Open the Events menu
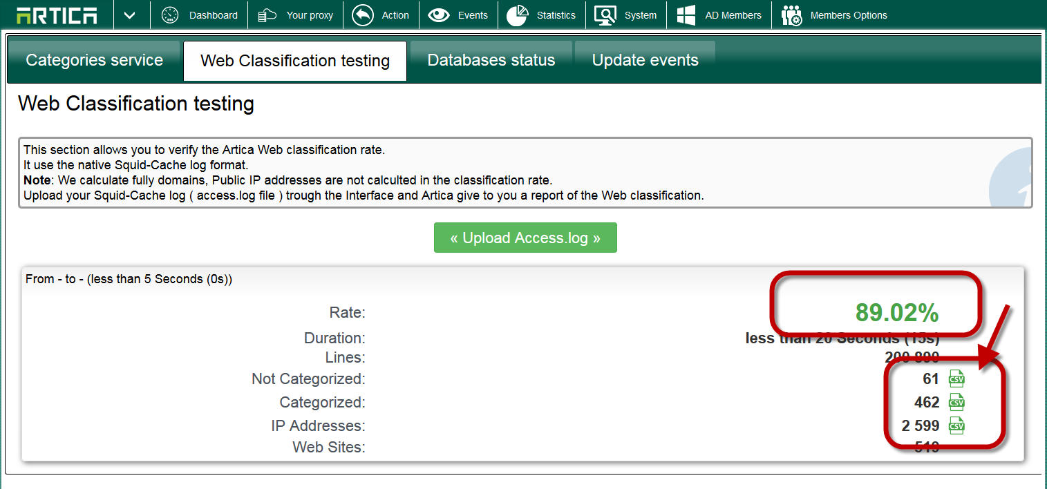This screenshot has width=1047, height=489. pos(458,15)
